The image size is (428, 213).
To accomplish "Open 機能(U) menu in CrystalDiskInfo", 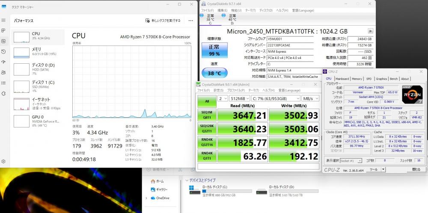I will [236, 10].
